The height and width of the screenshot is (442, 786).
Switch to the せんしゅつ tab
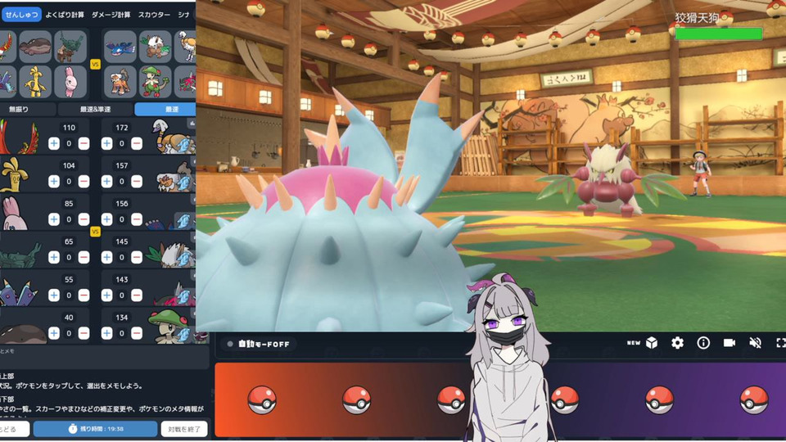21,15
